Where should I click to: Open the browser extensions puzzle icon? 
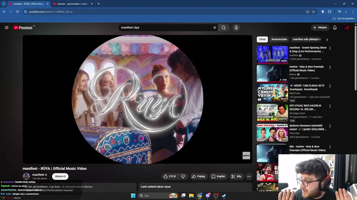(x=330, y=12)
